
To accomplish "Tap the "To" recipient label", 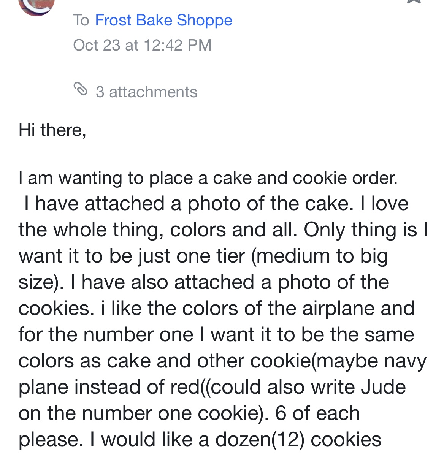I will tap(81, 20).
